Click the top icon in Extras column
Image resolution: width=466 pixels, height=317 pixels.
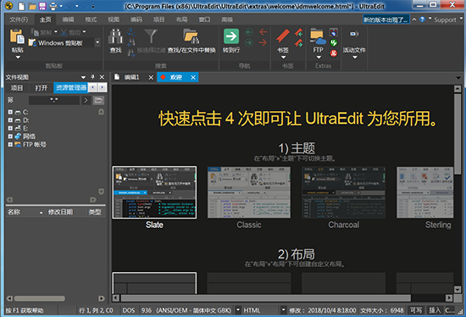[x=334, y=32]
